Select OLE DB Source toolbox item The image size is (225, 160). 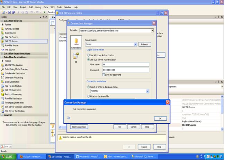coord(24,41)
